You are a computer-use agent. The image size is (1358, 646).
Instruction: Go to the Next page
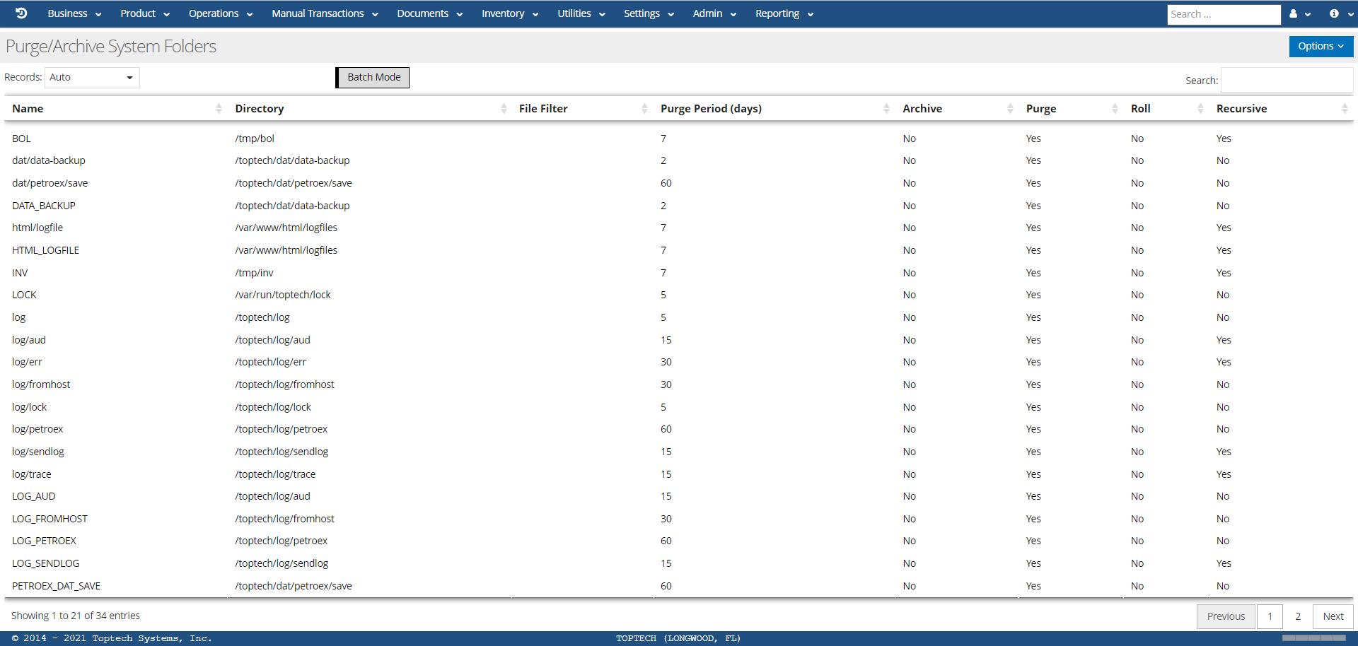point(1333,616)
